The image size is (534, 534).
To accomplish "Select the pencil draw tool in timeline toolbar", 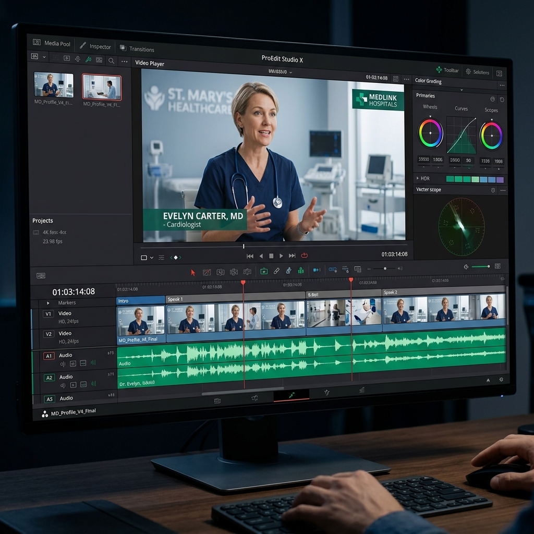I will [276, 271].
